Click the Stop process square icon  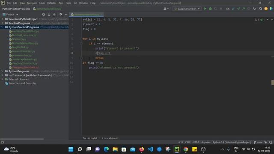point(221,9)
